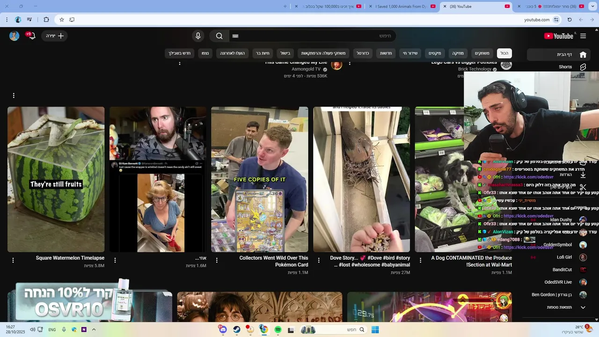Select the בישול category chip

[285, 53]
